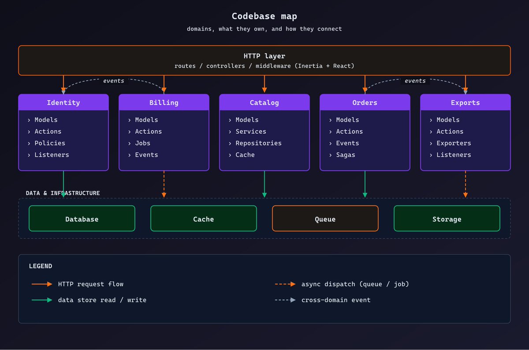Expand Exporters under Exports
Image resolution: width=529 pixels, height=350 pixels.
[x=450, y=143]
